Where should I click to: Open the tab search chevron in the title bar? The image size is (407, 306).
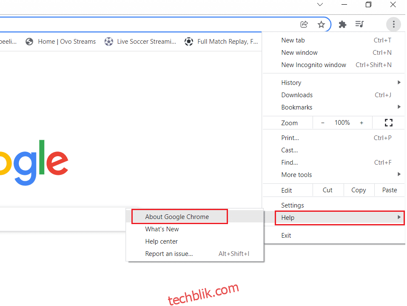pyautogui.click(x=320, y=4)
